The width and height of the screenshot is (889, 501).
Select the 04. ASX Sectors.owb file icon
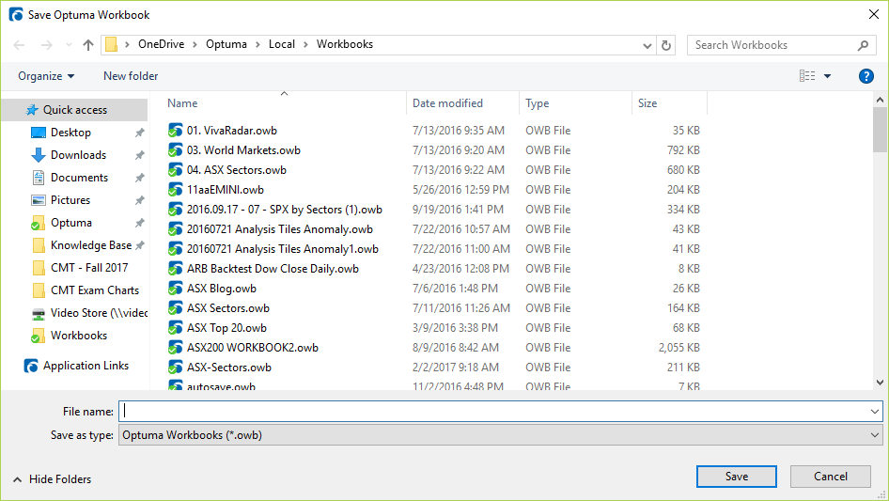[x=175, y=170]
